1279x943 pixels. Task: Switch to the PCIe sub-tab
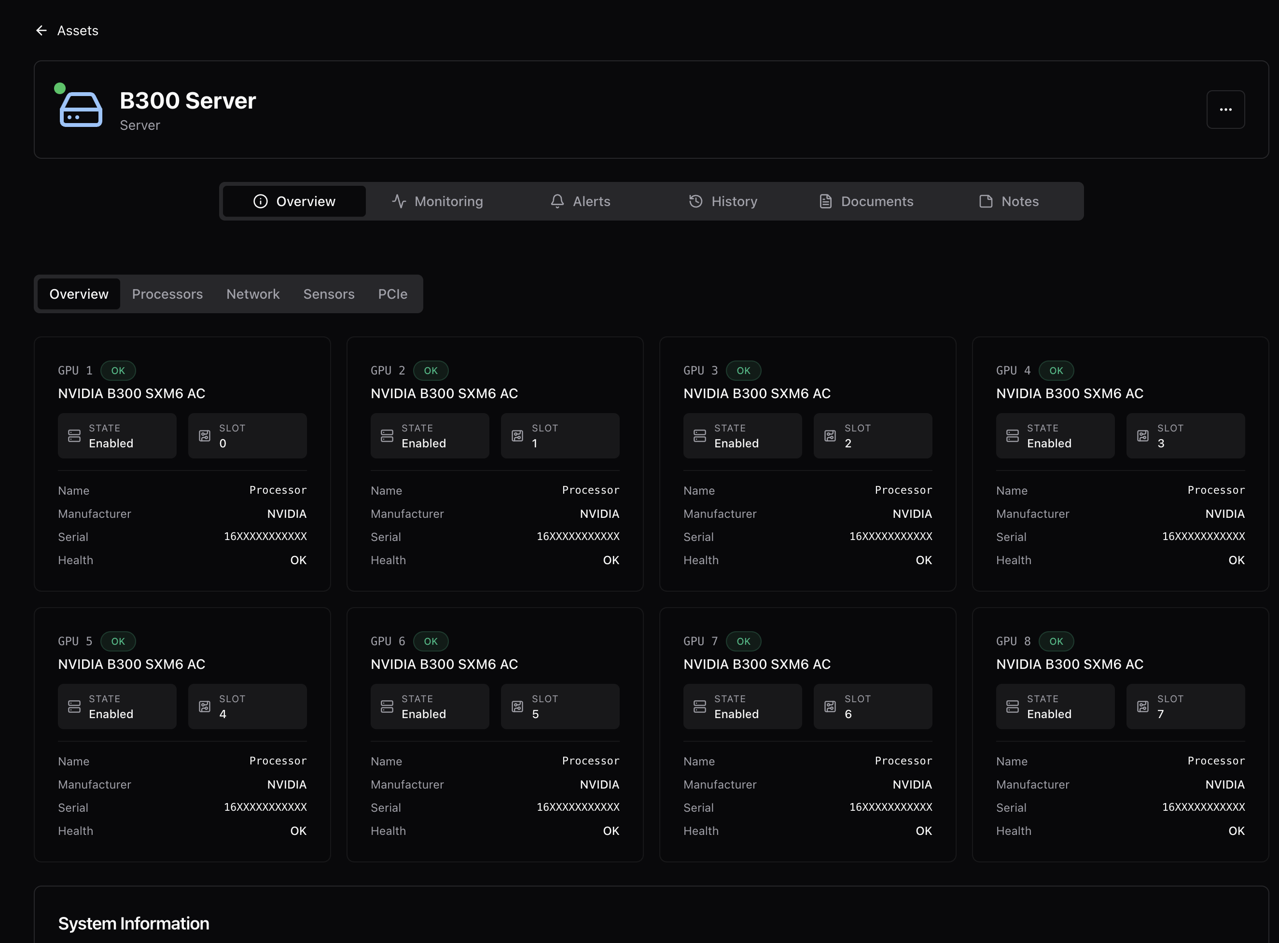[x=393, y=294]
